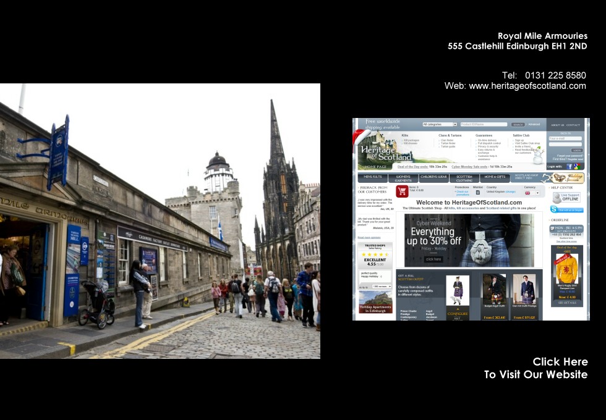Click the Login button
Viewport: 606px width, 420px height.
click(x=577, y=150)
